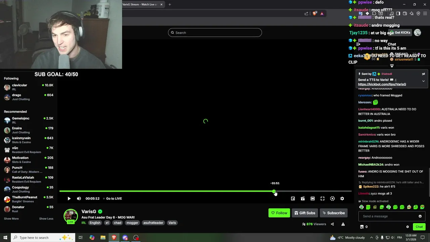
Task: Click the browser share icon in address bar
Action: [x=306, y=13]
